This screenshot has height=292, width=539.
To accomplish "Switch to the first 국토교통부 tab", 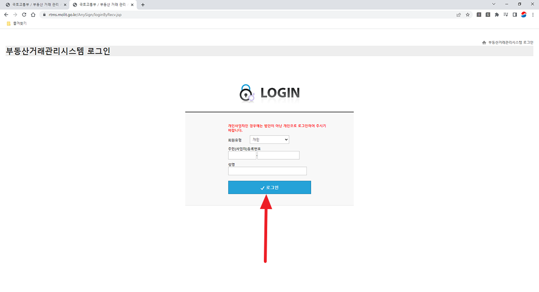I will click(x=36, y=5).
